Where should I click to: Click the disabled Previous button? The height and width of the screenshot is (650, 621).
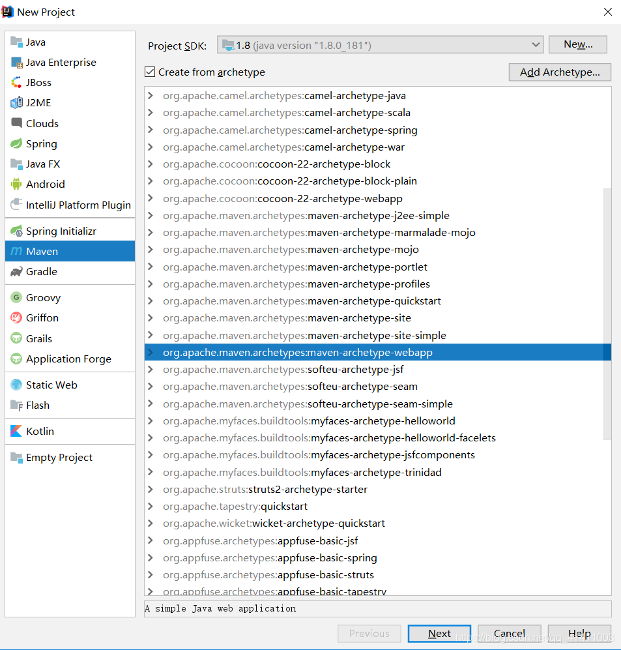369,634
